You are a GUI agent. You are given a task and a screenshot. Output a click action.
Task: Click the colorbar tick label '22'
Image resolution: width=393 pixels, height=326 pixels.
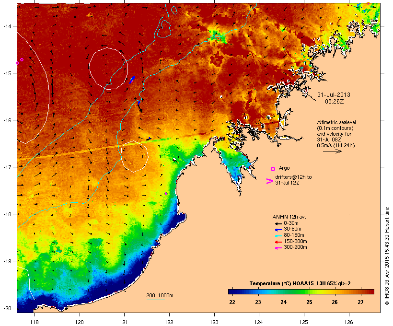click(232, 302)
